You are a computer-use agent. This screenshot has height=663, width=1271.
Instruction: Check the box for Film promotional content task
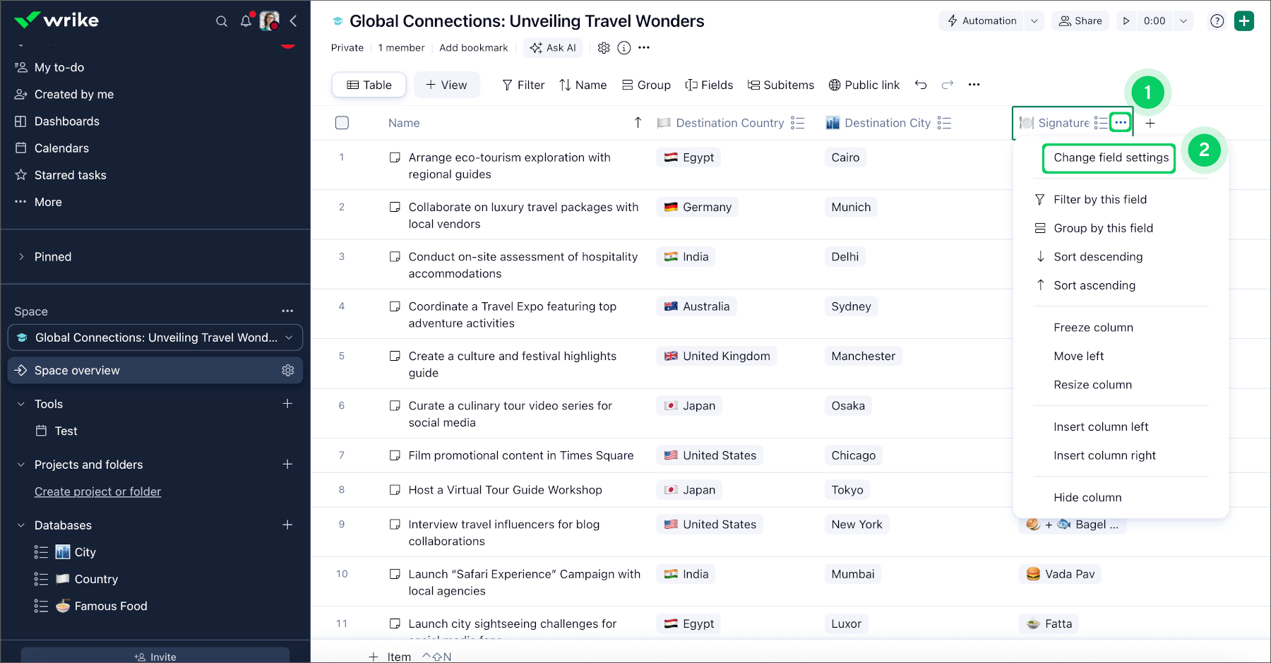(395, 456)
